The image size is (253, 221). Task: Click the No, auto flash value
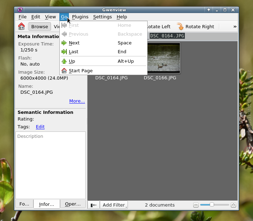coord(30,64)
